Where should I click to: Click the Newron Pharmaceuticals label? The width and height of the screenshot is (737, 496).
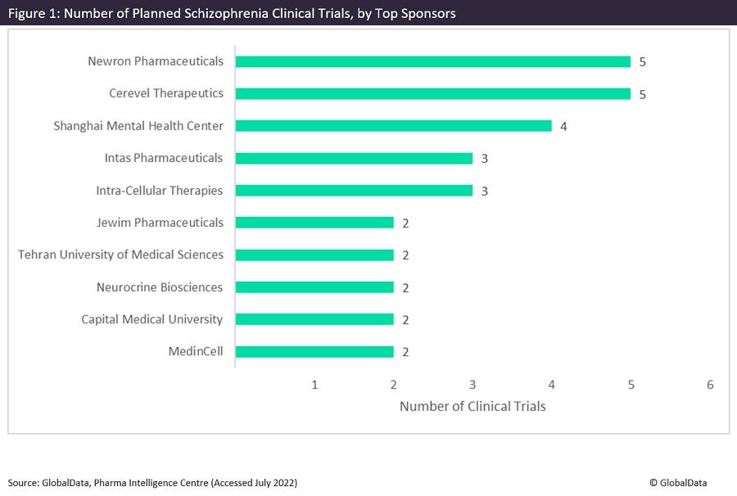[156, 61]
